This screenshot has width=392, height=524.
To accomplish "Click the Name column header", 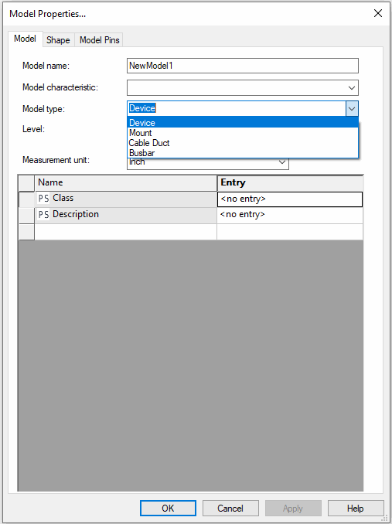I will tap(126, 183).
